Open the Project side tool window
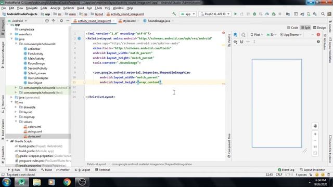The width and height of the screenshot is (333, 187). [3, 28]
